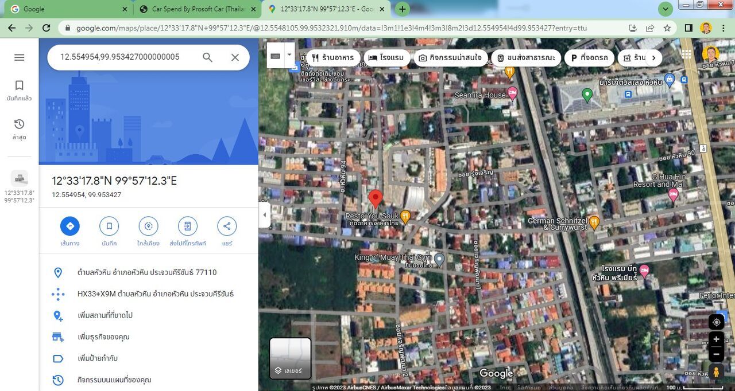Image resolution: width=735 pixels, height=391 pixels.
Task: Select the ร้านอาหาร restaurants chip
Action: click(x=333, y=58)
